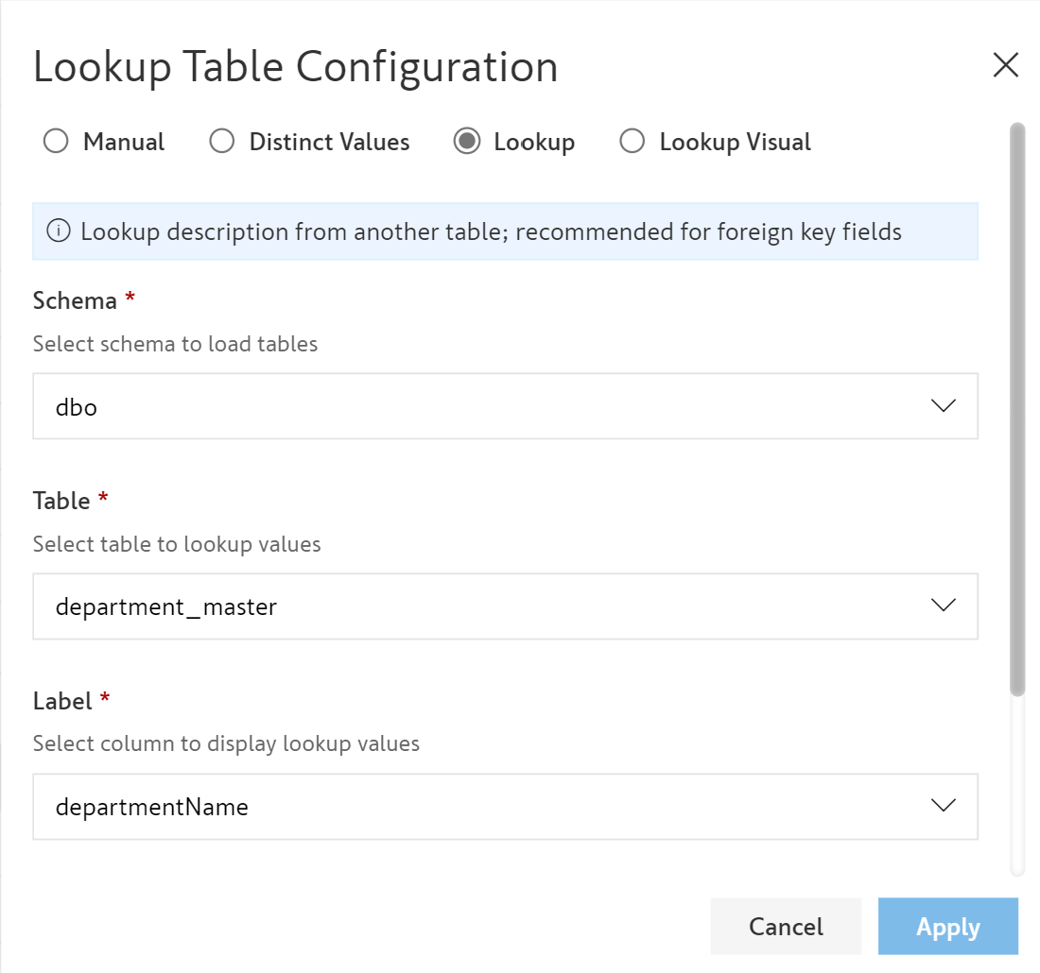Select the Manual radio button
The image size is (1040, 973).
pyautogui.click(x=57, y=142)
